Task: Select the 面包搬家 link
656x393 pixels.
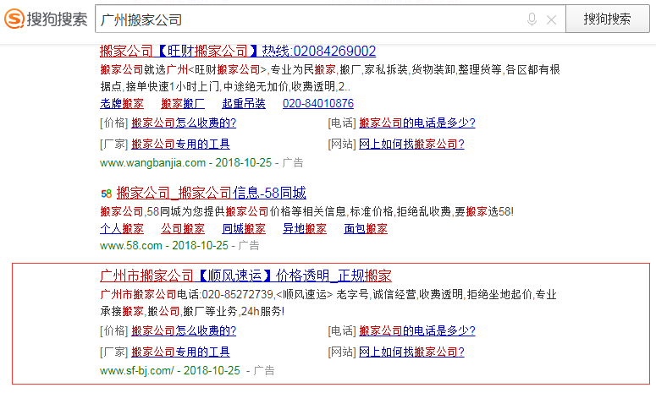Action: coord(366,228)
